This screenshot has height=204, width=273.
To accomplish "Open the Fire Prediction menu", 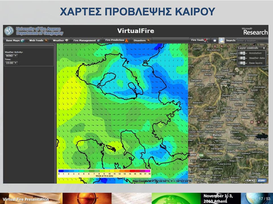I will coord(117,40).
